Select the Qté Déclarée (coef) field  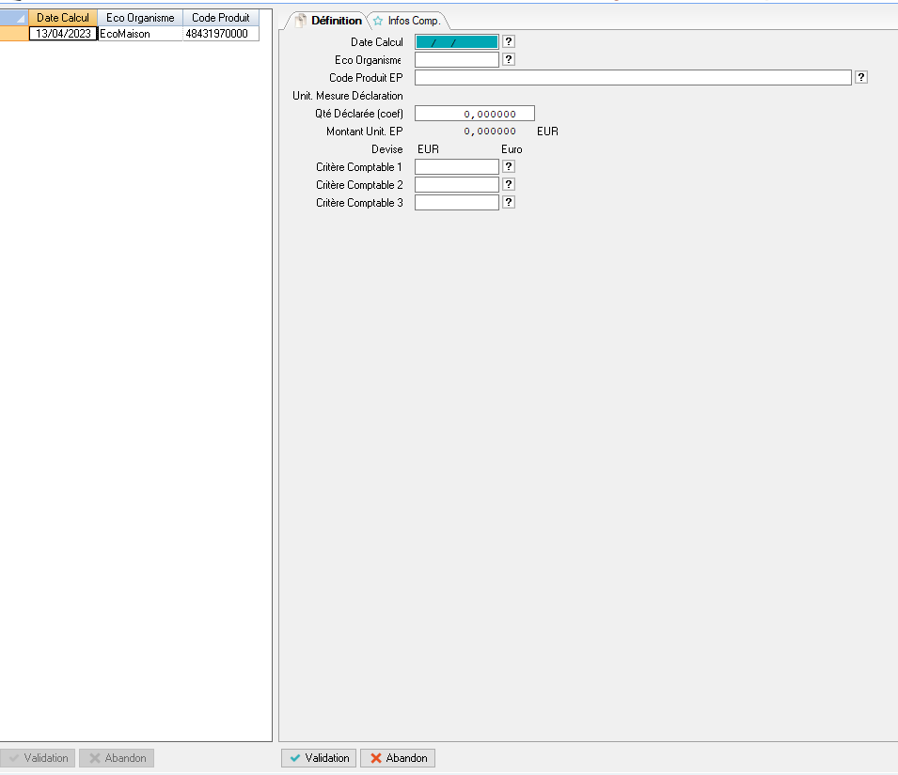point(474,114)
